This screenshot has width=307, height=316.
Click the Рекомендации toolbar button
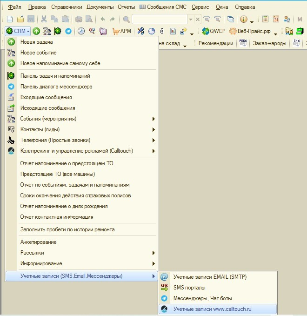pyautogui.click(x=215, y=43)
